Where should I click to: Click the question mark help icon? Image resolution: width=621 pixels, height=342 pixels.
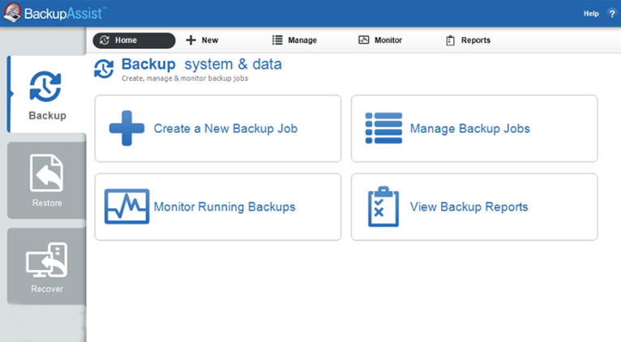tap(611, 14)
